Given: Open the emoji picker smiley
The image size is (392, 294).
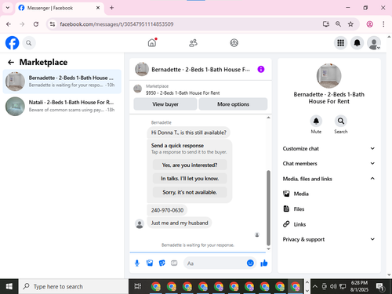Looking at the screenshot, I should (250, 263).
